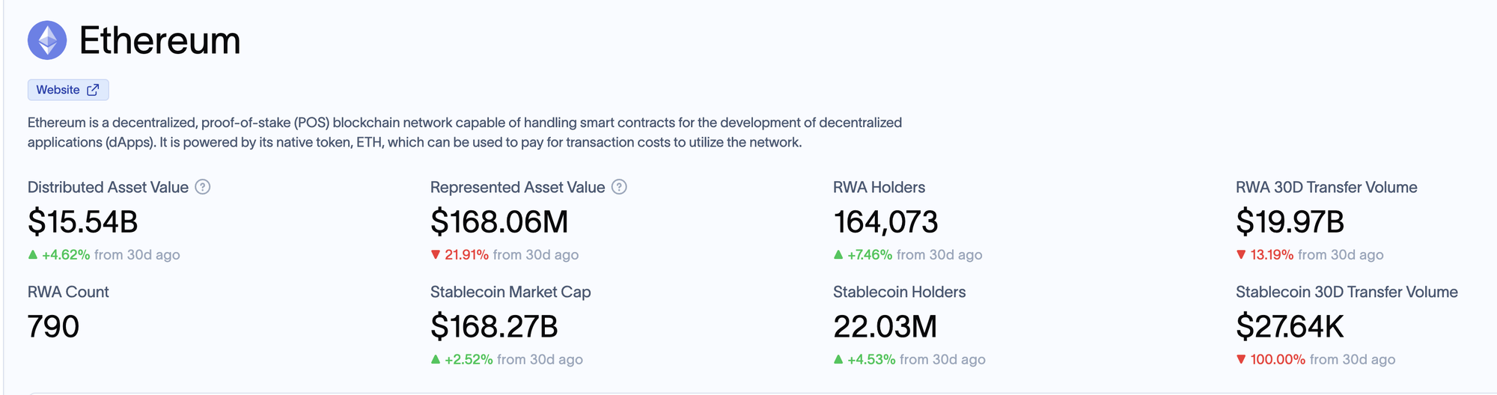Click the Stablecoin Market Cap label
The width and height of the screenshot is (1497, 395).
pos(510,292)
